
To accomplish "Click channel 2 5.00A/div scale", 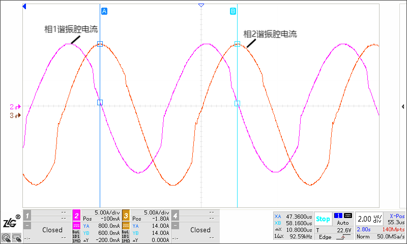I will [x=107, y=212].
